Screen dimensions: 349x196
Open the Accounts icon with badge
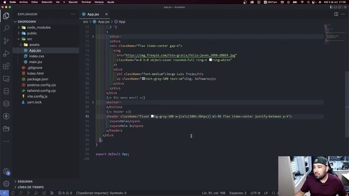tap(7, 171)
